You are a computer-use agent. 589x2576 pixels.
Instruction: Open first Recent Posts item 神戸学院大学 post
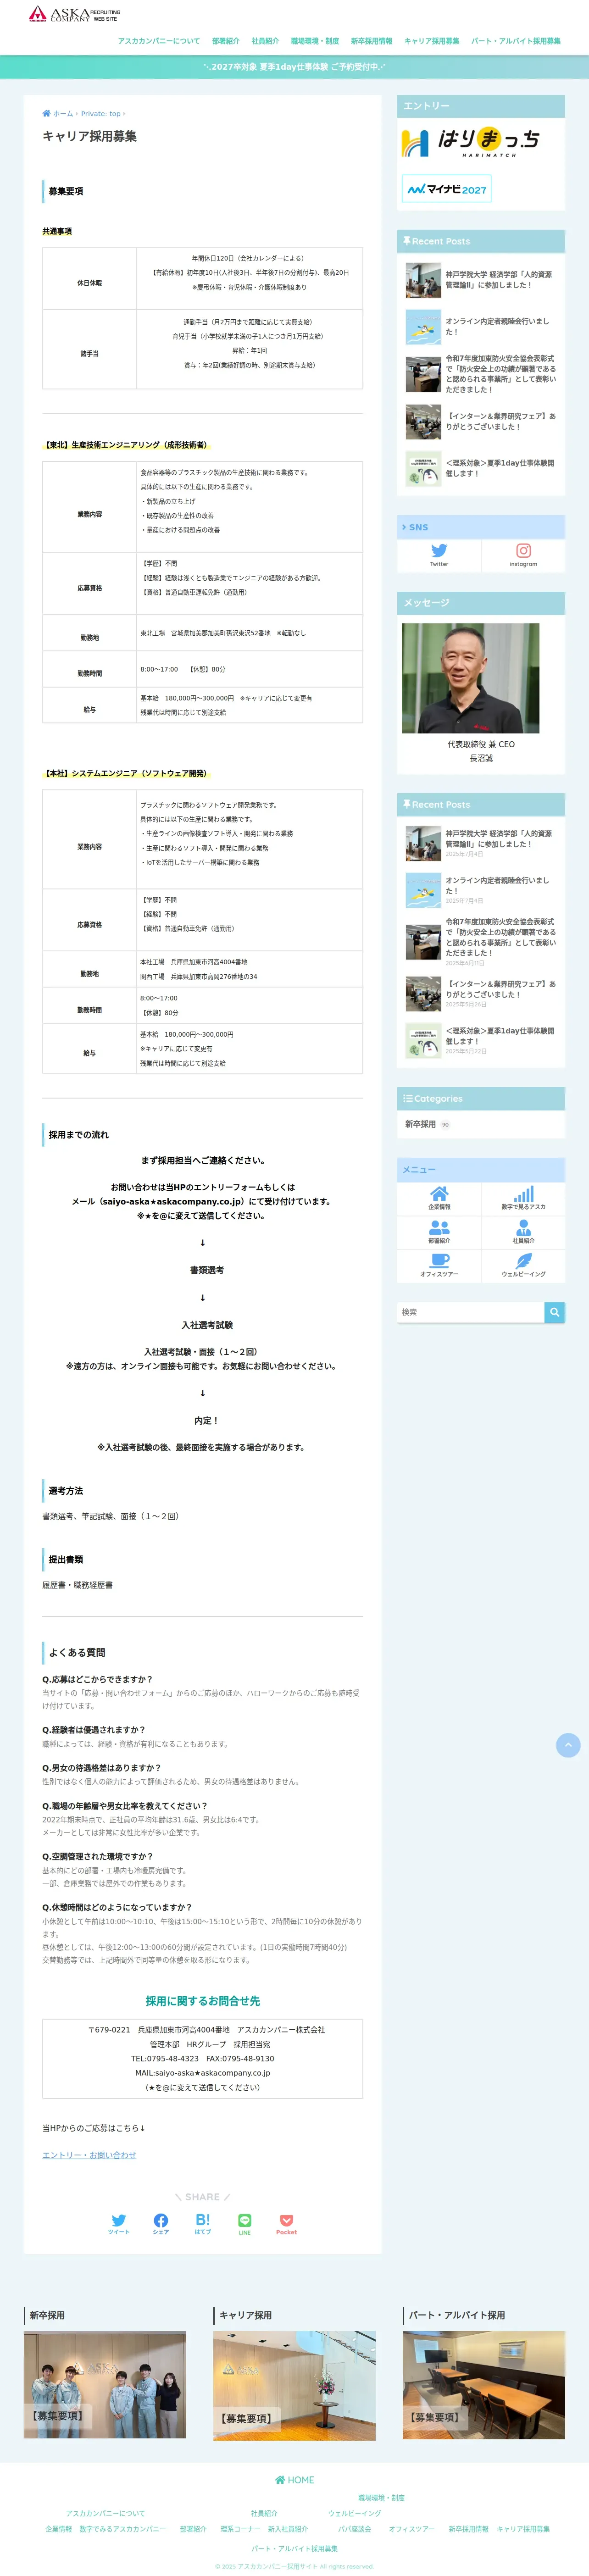pyautogui.click(x=481, y=280)
